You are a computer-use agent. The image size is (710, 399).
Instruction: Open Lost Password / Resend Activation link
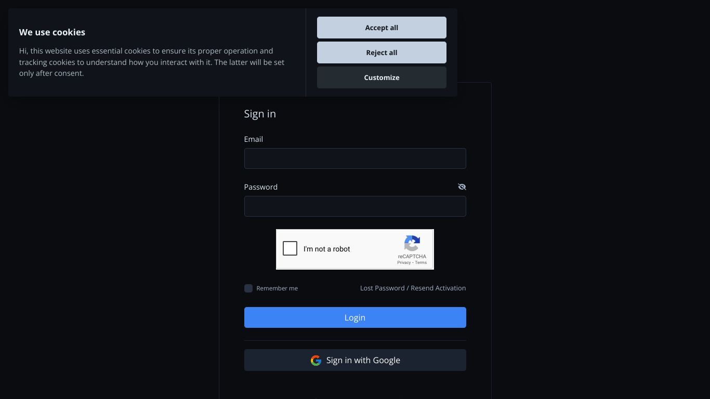(413, 288)
